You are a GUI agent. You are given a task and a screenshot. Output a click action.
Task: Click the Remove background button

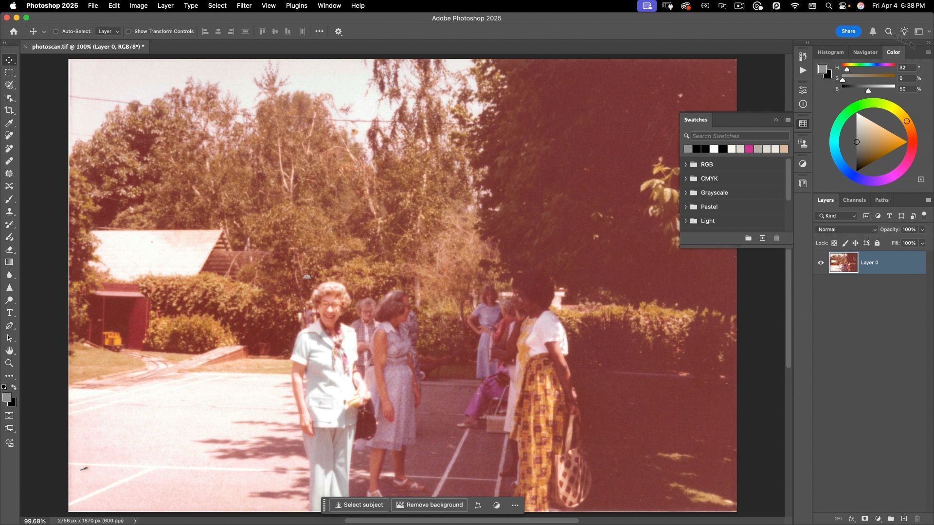pyautogui.click(x=430, y=505)
